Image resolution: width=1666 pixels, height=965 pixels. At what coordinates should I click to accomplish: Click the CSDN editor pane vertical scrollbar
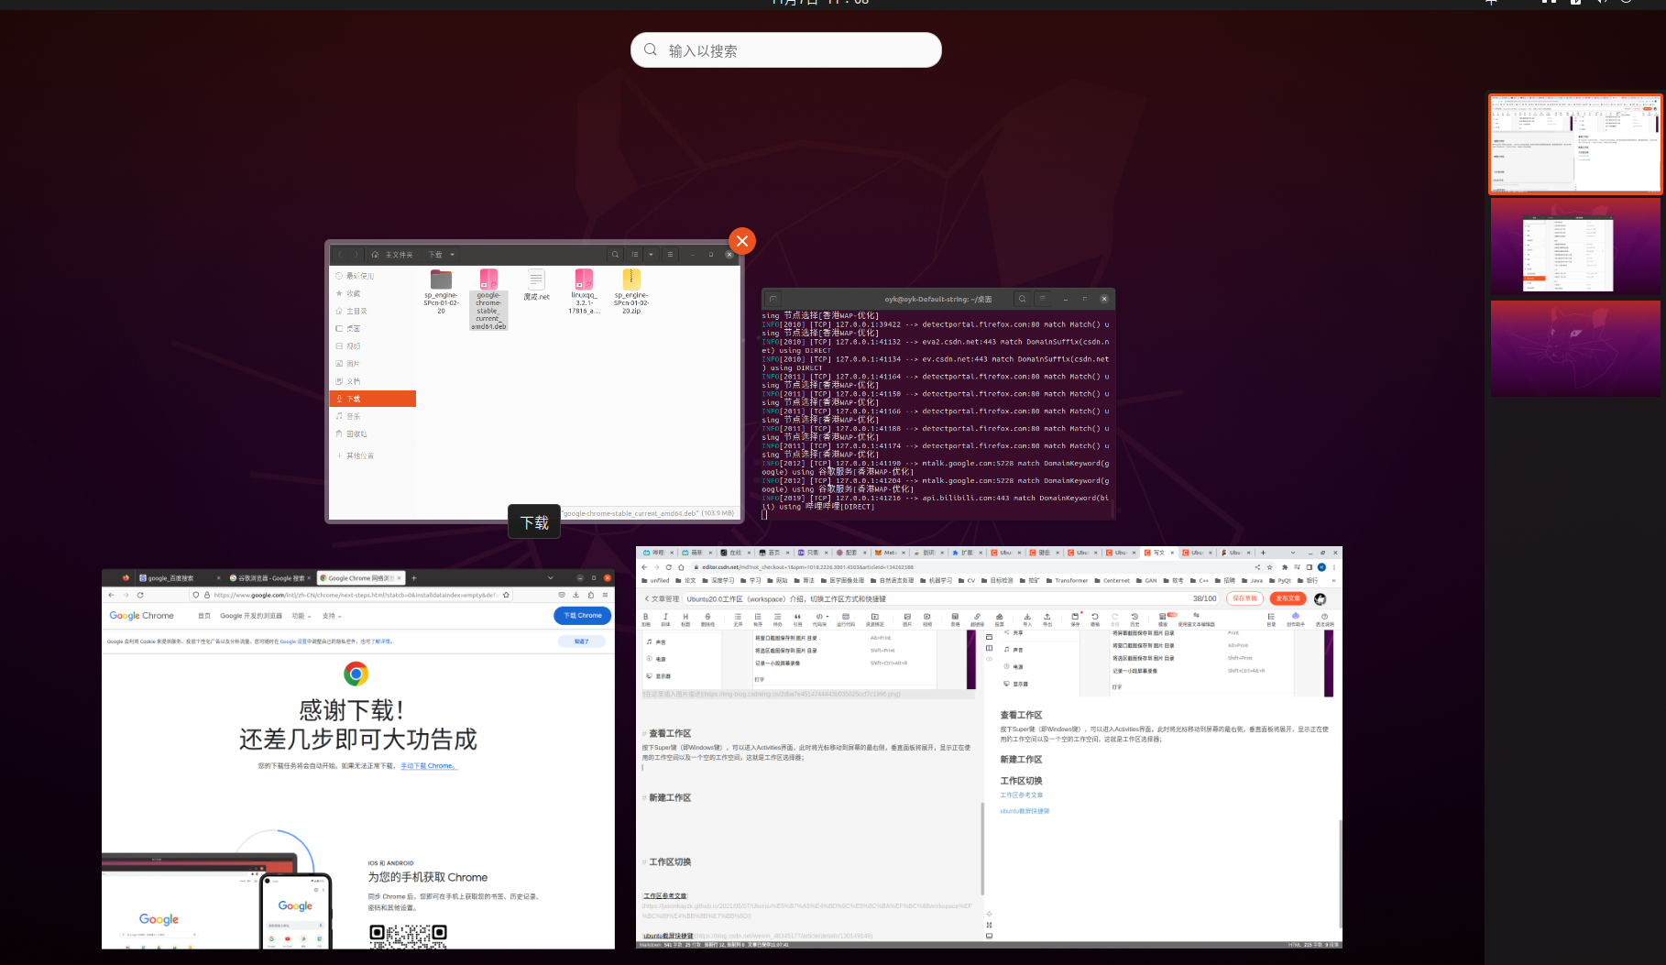point(982,848)
